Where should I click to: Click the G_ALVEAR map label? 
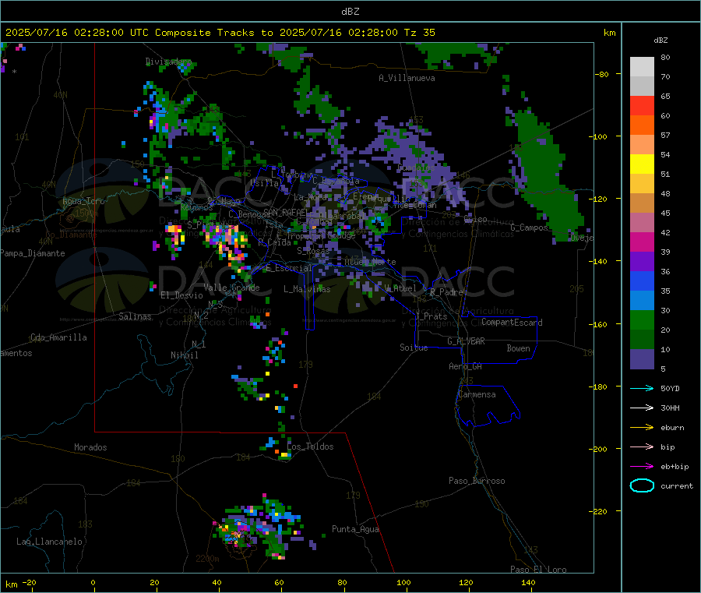point(466,341)
